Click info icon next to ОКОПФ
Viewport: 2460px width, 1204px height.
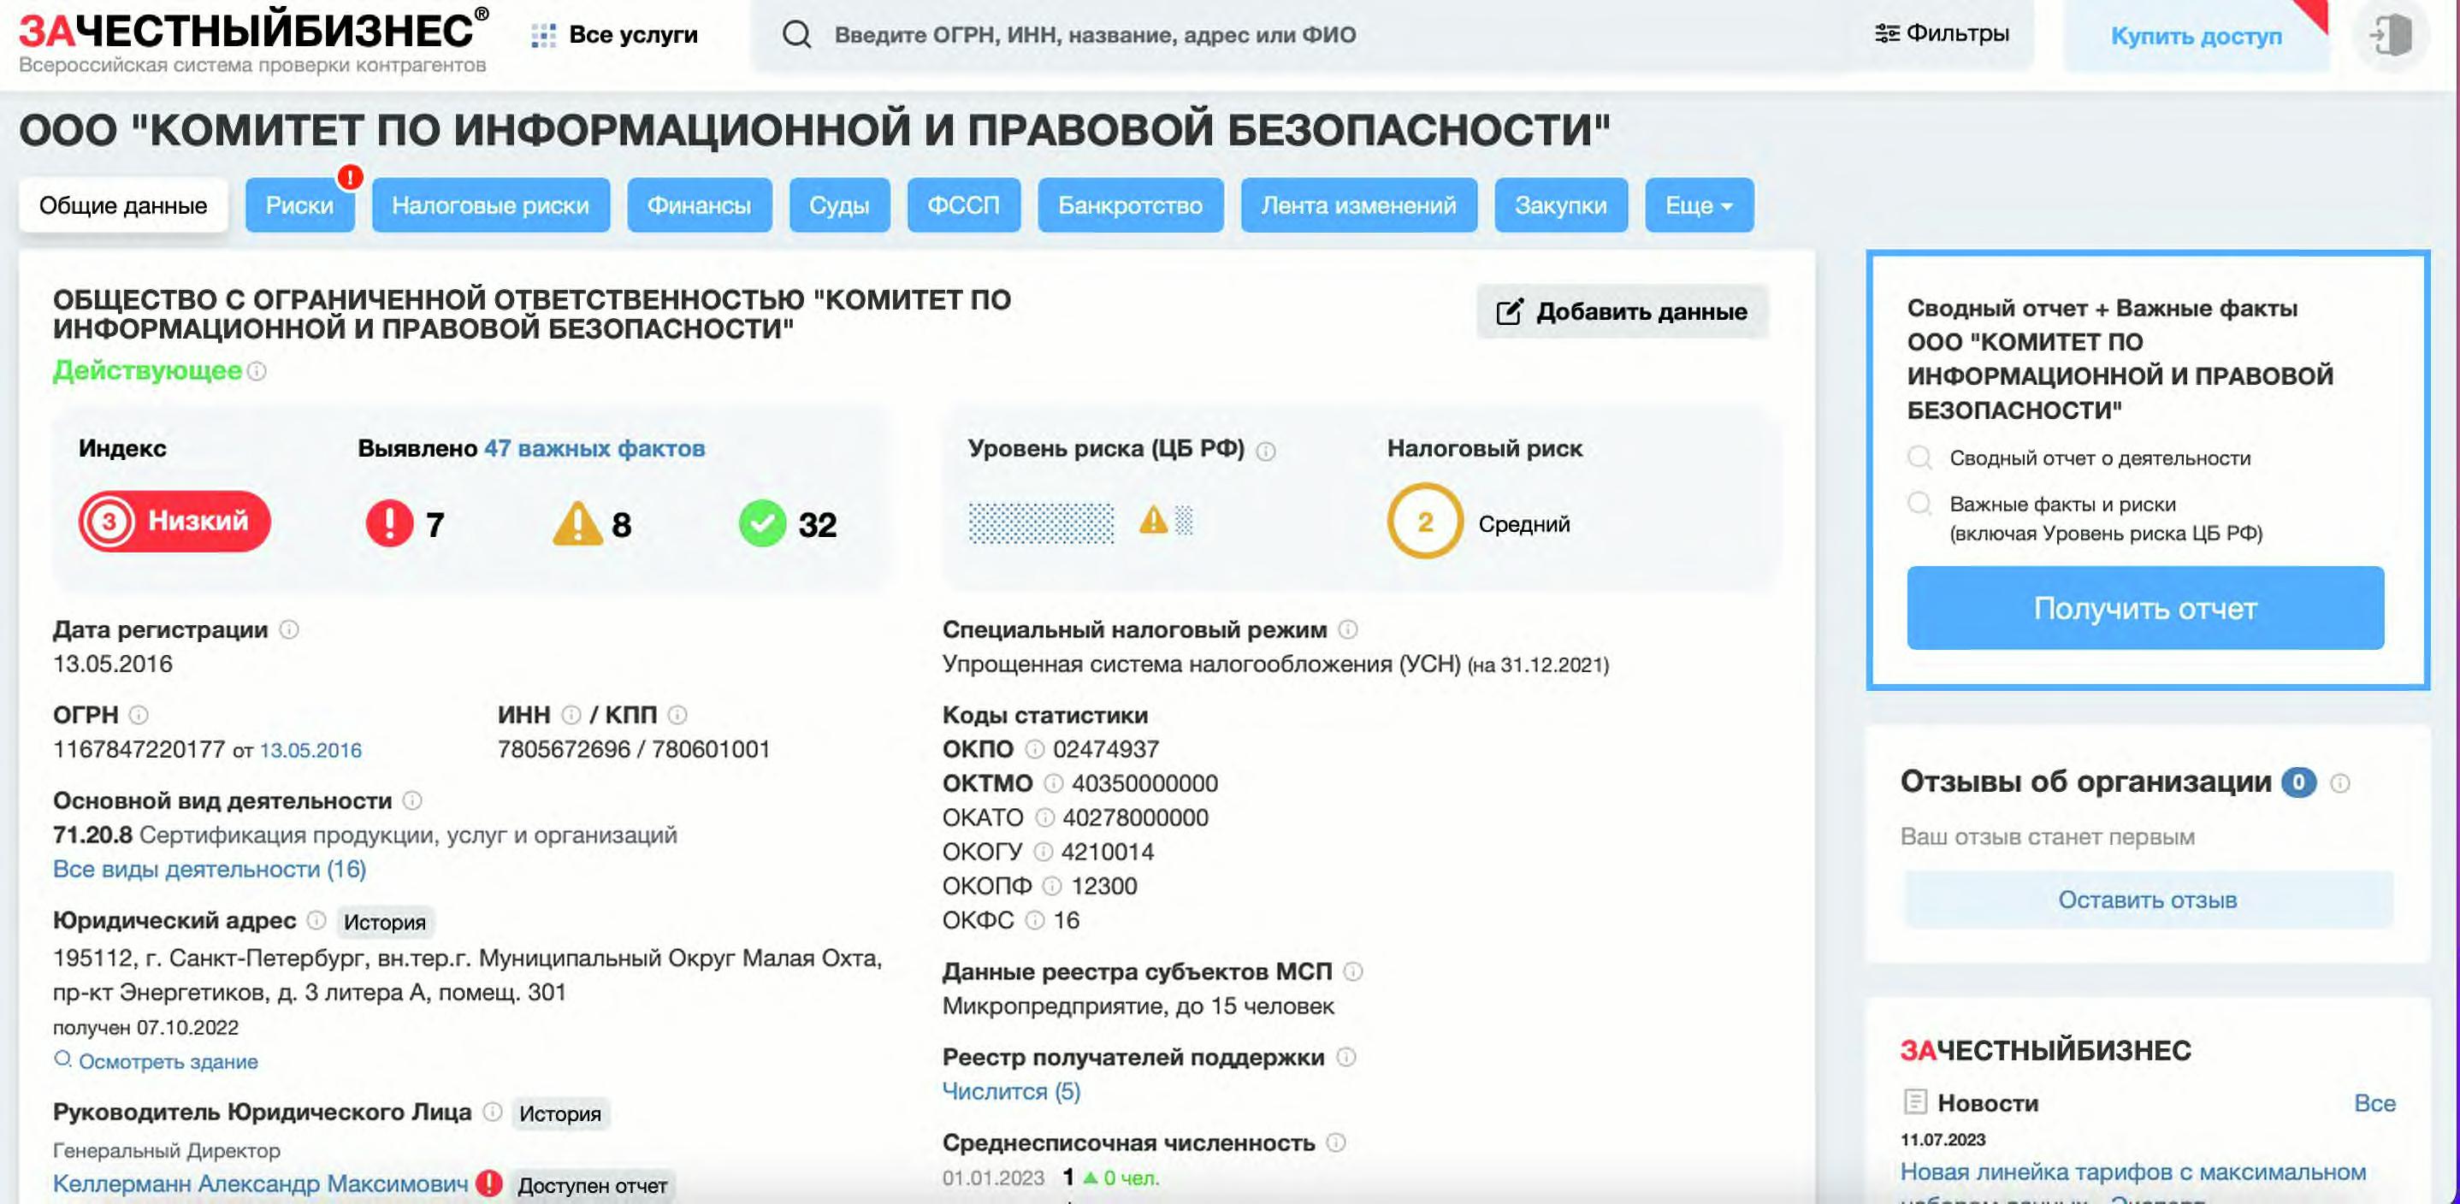click(x=1051, y=885)
